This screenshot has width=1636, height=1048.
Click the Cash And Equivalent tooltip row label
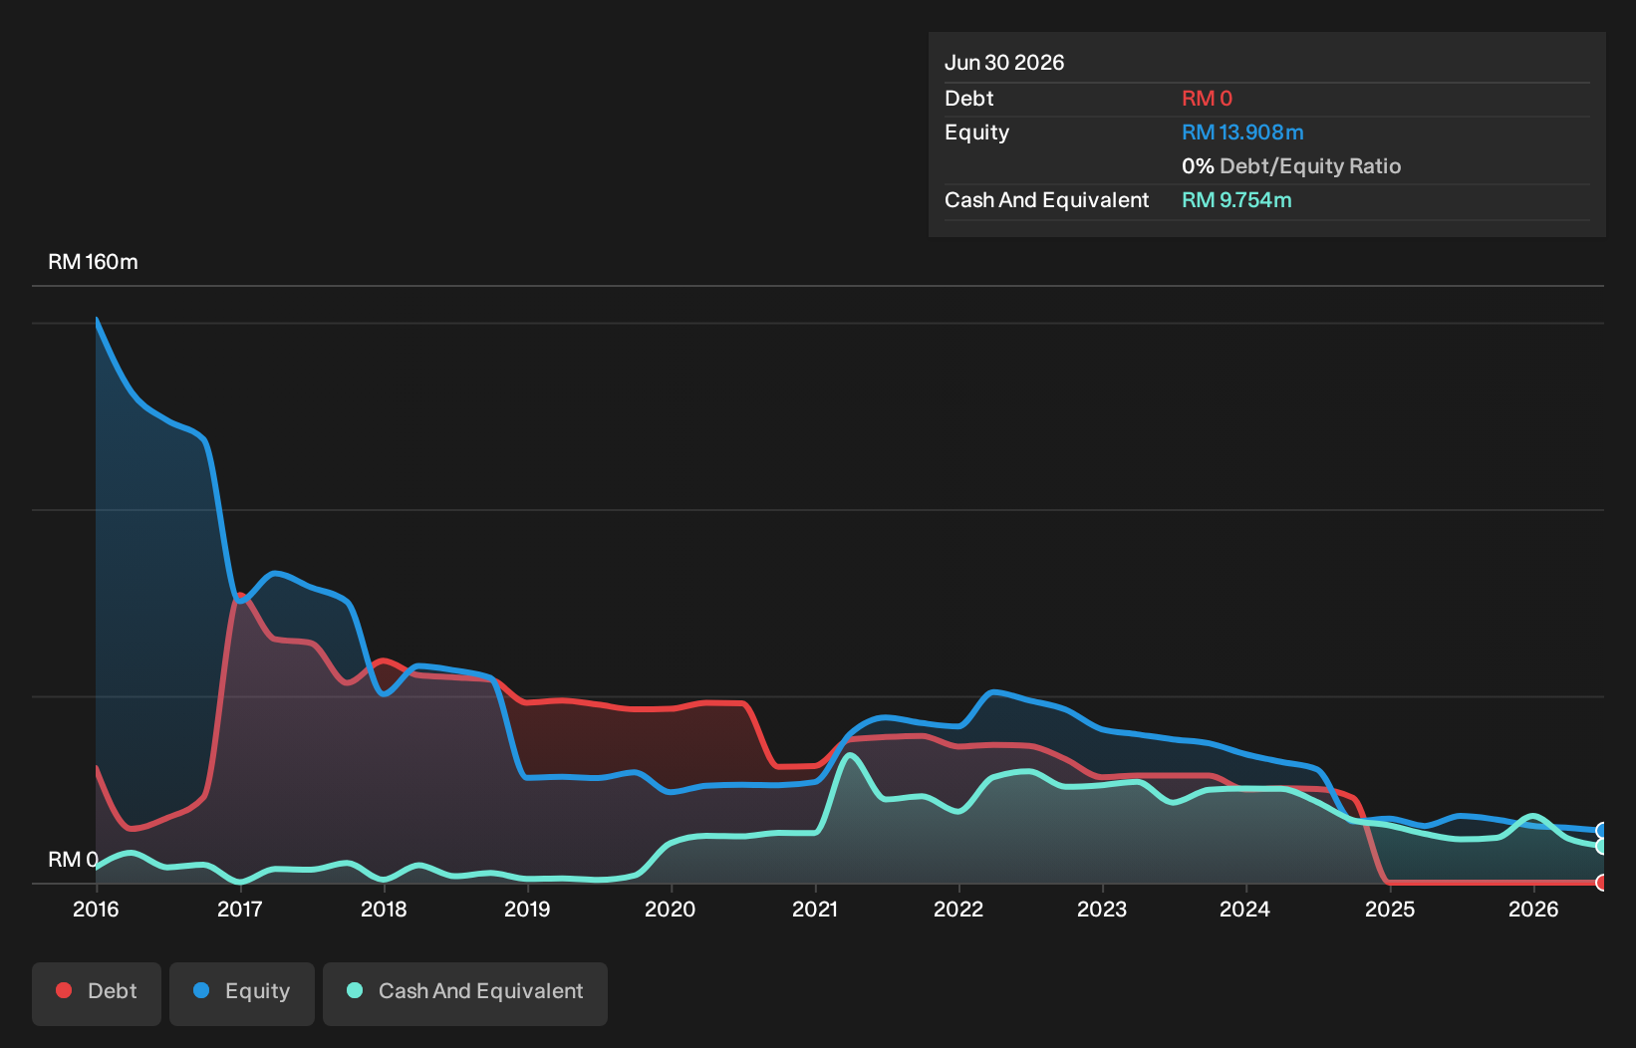click(x=1046, y=200)
